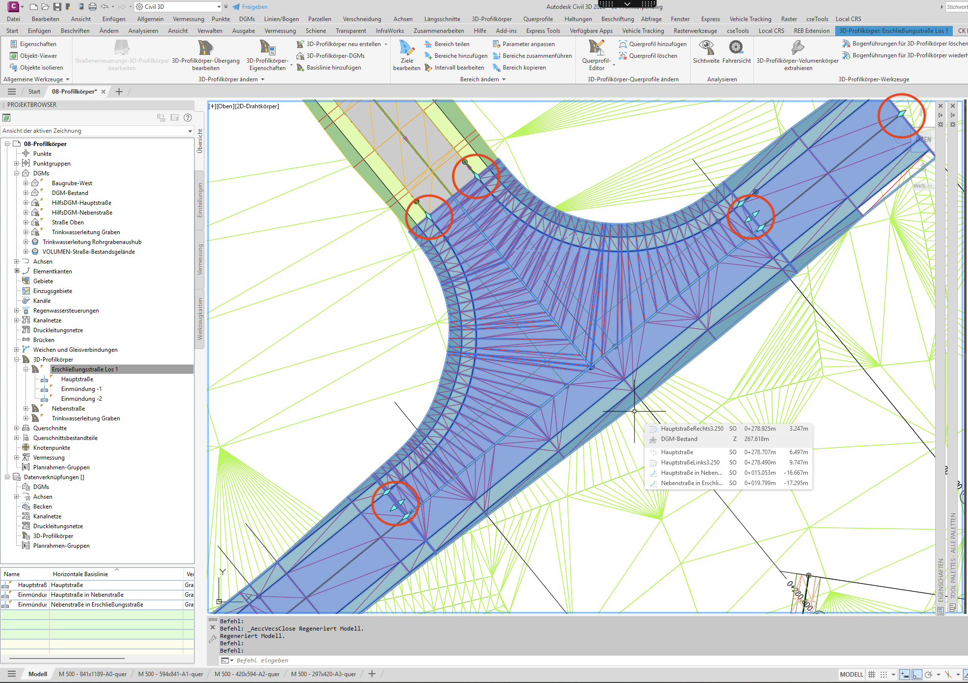This screenshot has width=968, height=683.
Task: Click Querprofil hinzufügen
Action: (652, 44)
